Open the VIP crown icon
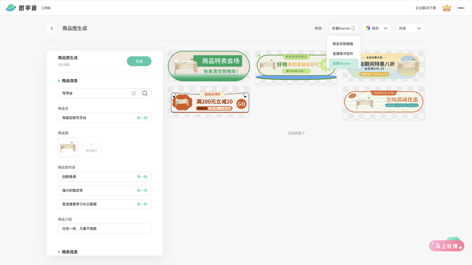This screenshot has height=265, width=472. (x=447, y=8)
